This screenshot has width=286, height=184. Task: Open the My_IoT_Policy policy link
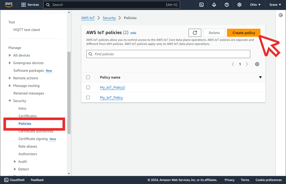pyautogui.click(x=111, y=98)
